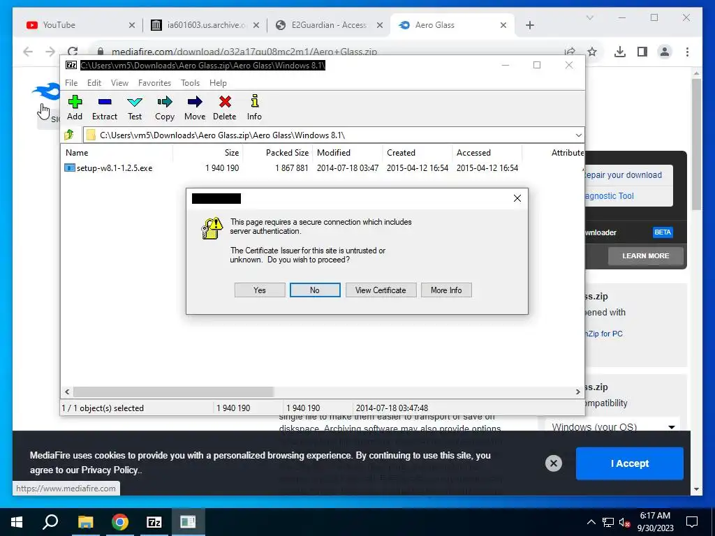
Task: Click Yes in the certificate dialog
Action: [260, 290]
